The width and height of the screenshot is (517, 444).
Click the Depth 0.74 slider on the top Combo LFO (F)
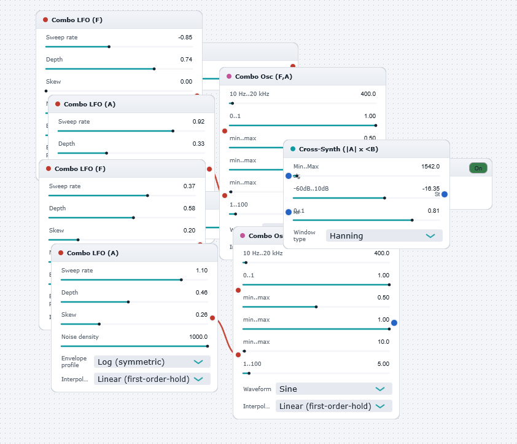coord(119,69)
